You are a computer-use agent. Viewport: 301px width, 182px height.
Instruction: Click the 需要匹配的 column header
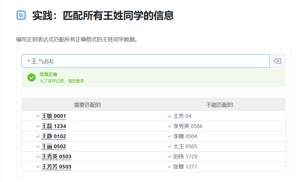click(87, 105)
